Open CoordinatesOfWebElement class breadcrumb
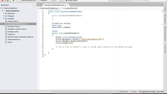 pos(48,8)
